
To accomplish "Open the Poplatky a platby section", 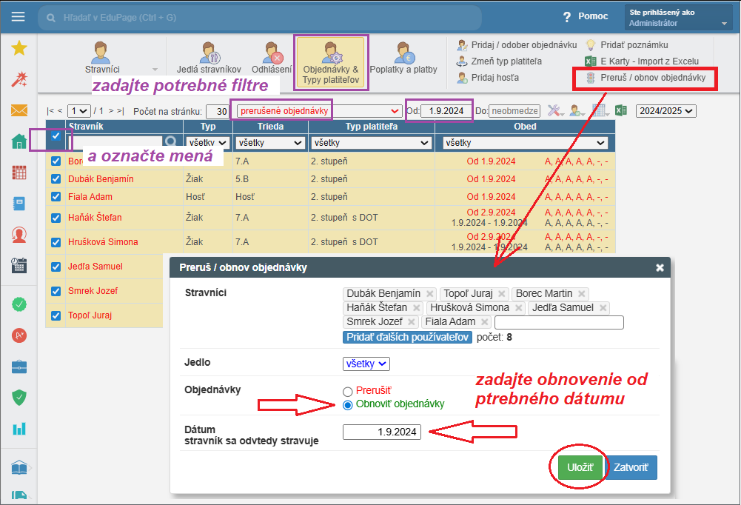I will pos(403,59).
